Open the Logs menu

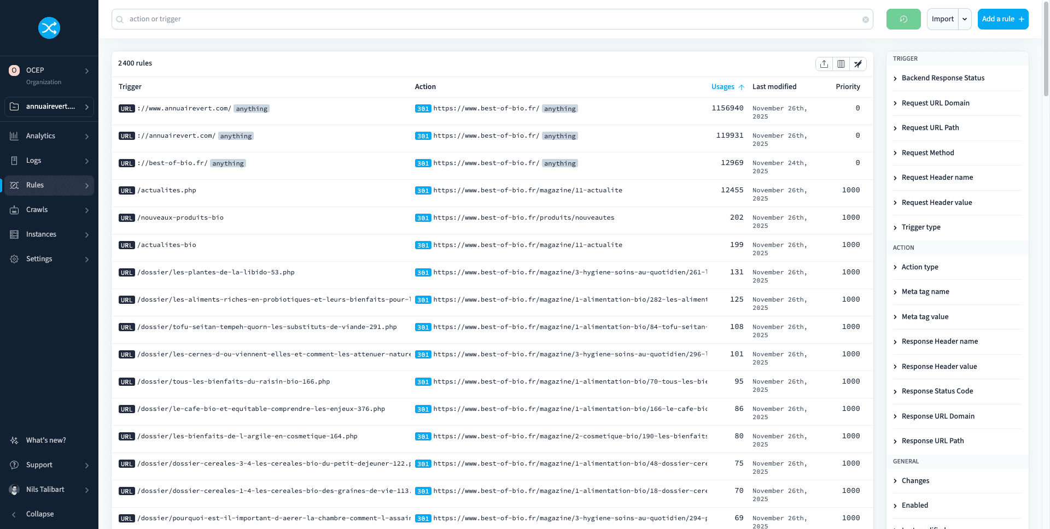49,161
